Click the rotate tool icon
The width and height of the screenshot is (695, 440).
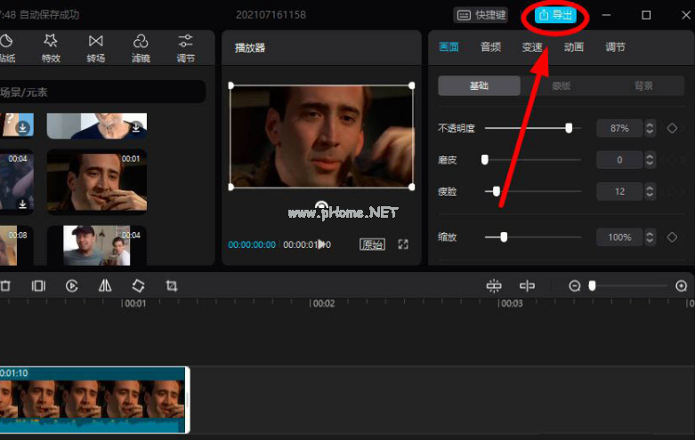click(138, 286)
